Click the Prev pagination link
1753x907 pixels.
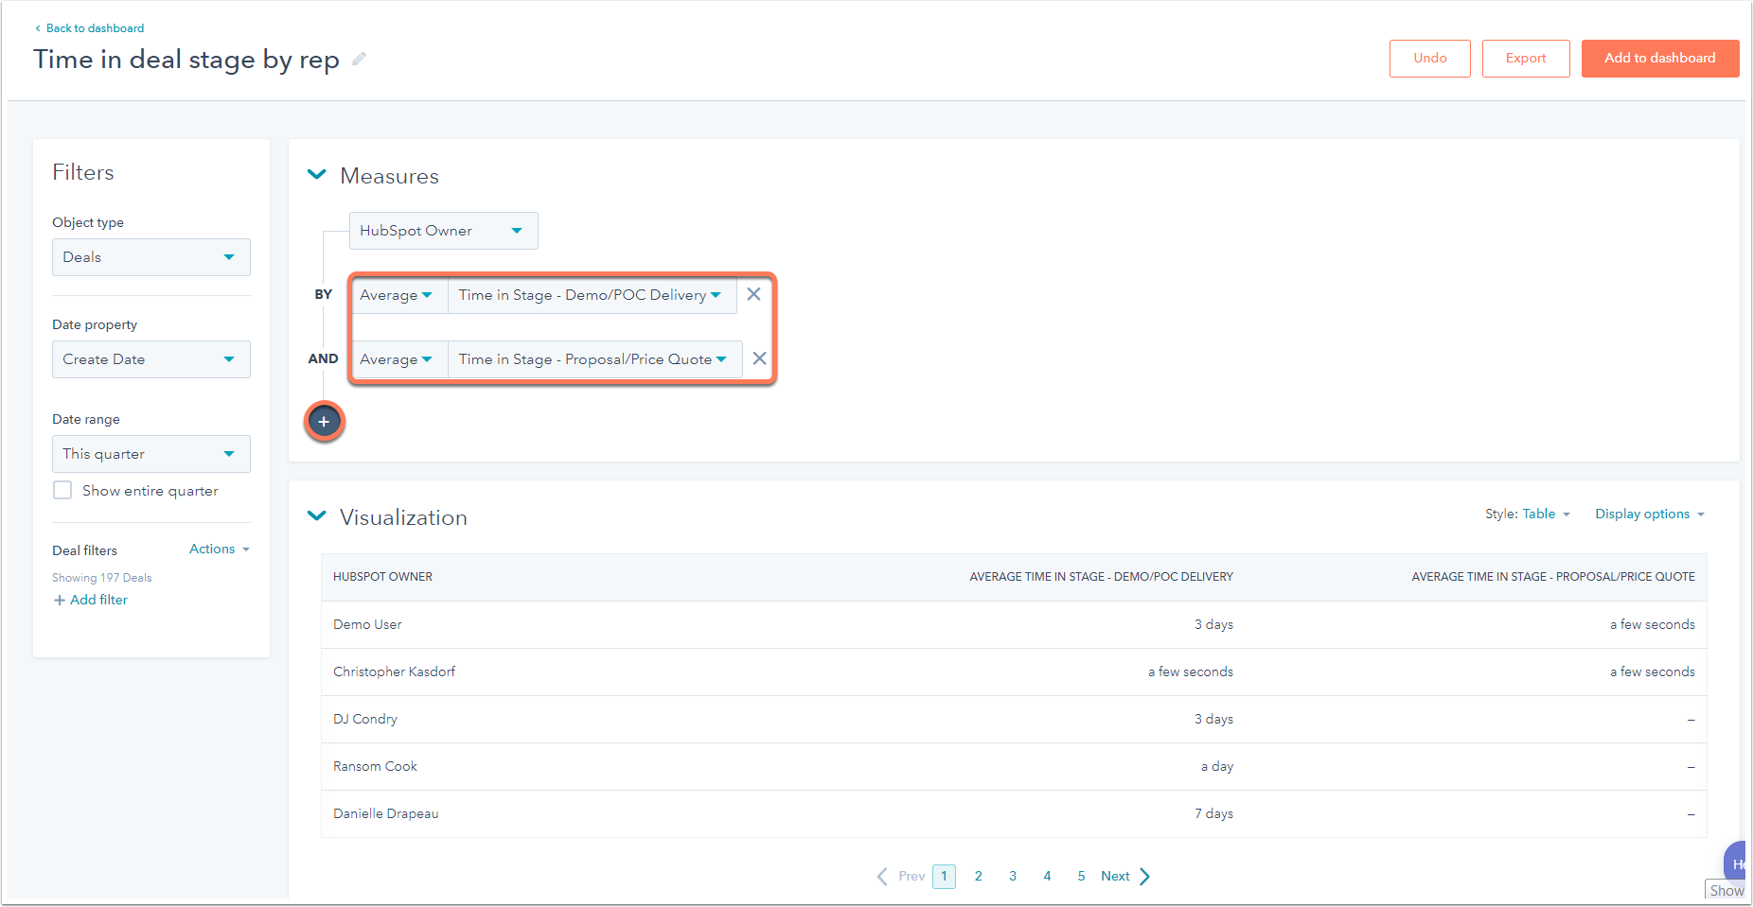pos(912,877)
